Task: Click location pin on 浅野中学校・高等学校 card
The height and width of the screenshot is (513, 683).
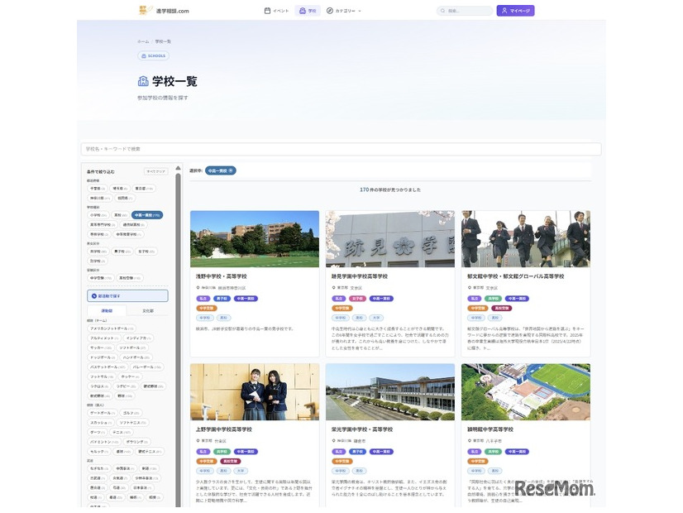Action: pos(198,288)
